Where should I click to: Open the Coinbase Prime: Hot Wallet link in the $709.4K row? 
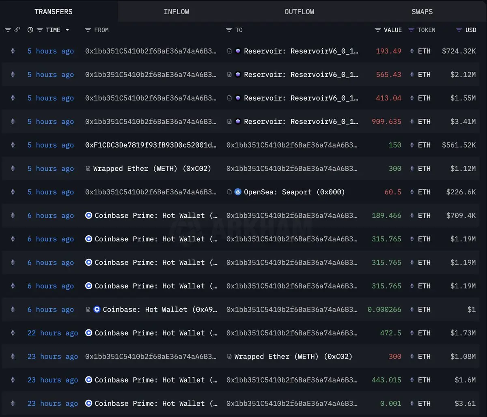pos(156,215)
